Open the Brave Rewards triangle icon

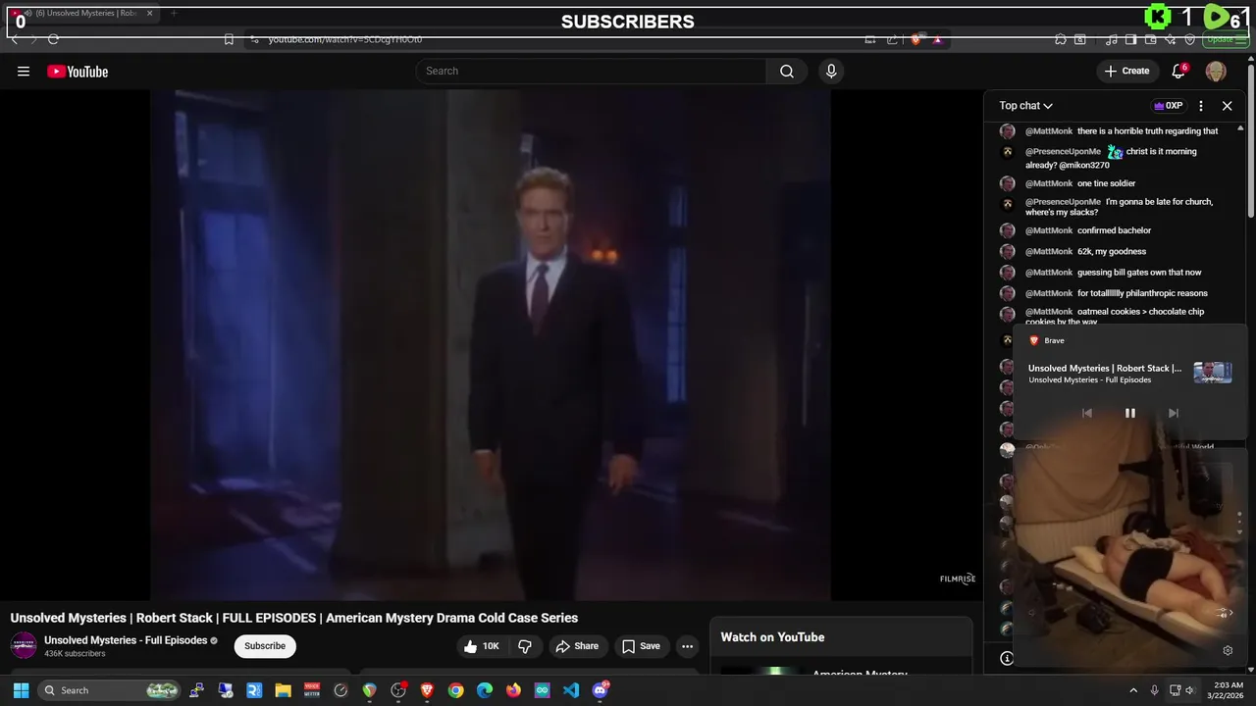click(x=937, y=39)
